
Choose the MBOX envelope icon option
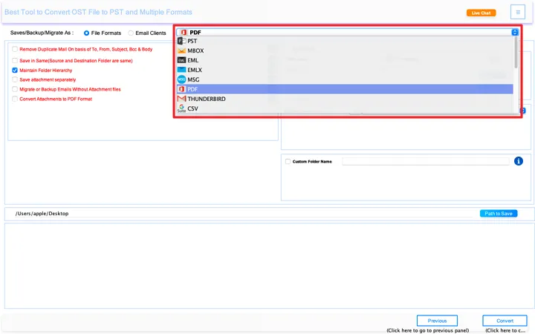182,51
